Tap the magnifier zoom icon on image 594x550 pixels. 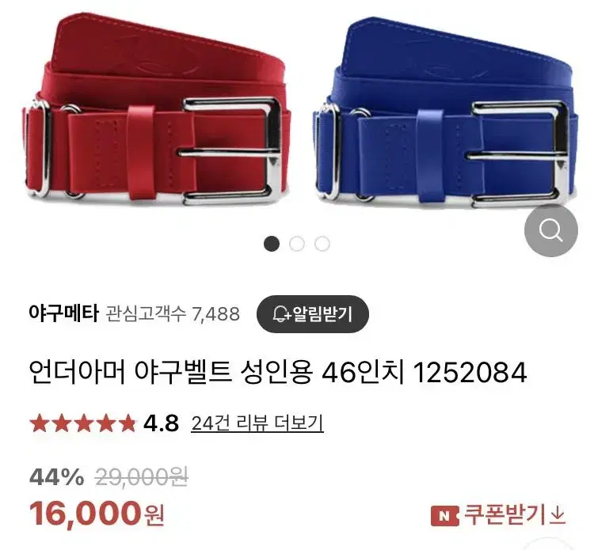[x=550, y=230]
